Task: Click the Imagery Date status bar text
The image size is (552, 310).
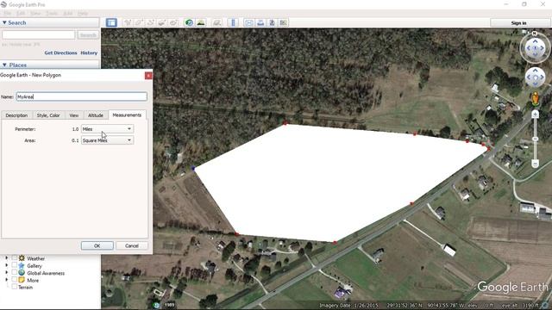Action: (x=348, y=306)
